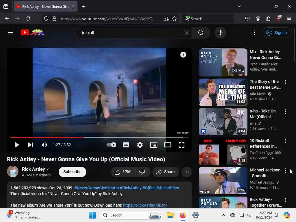Close the Rick Astley browser tab
This screenshot has height=222, width=296.
pos(73,6)
